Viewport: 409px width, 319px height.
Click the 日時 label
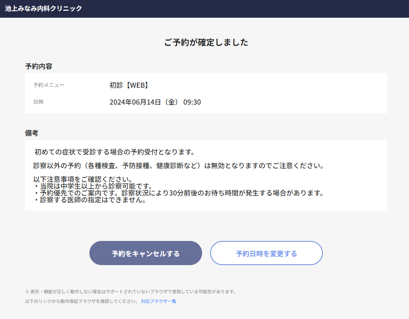pyautogui.click(x=38, y=102)
